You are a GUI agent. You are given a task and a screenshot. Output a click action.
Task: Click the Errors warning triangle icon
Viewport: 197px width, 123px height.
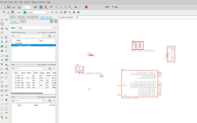click(6, 118)
